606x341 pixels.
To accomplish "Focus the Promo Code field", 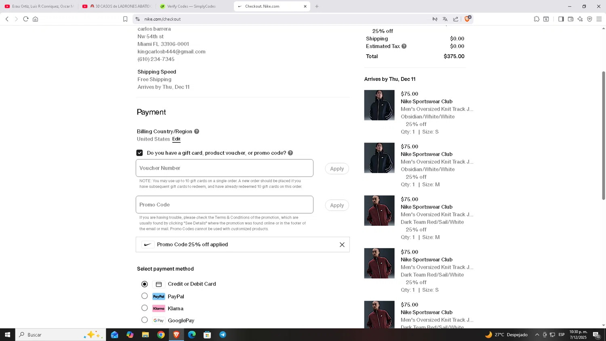I will click(x=225, y=205).
